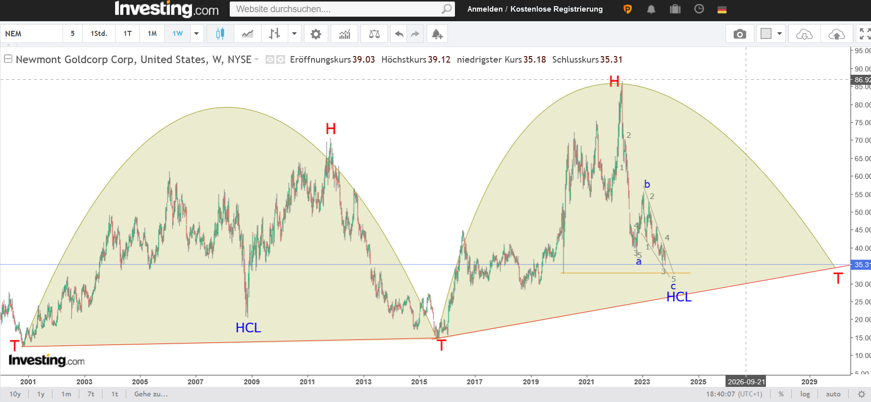Select the 5 minute interval

pos(73,34)
